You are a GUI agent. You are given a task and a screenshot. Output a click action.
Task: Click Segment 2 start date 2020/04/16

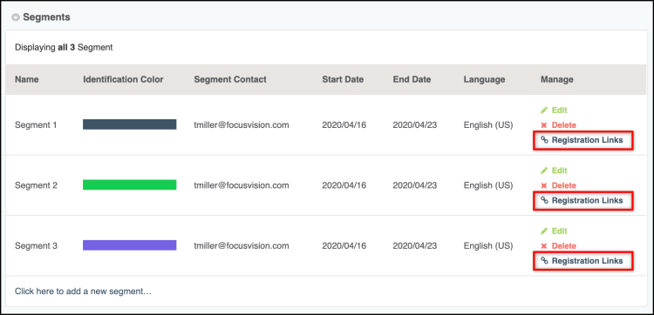click(x=344, y=185)
